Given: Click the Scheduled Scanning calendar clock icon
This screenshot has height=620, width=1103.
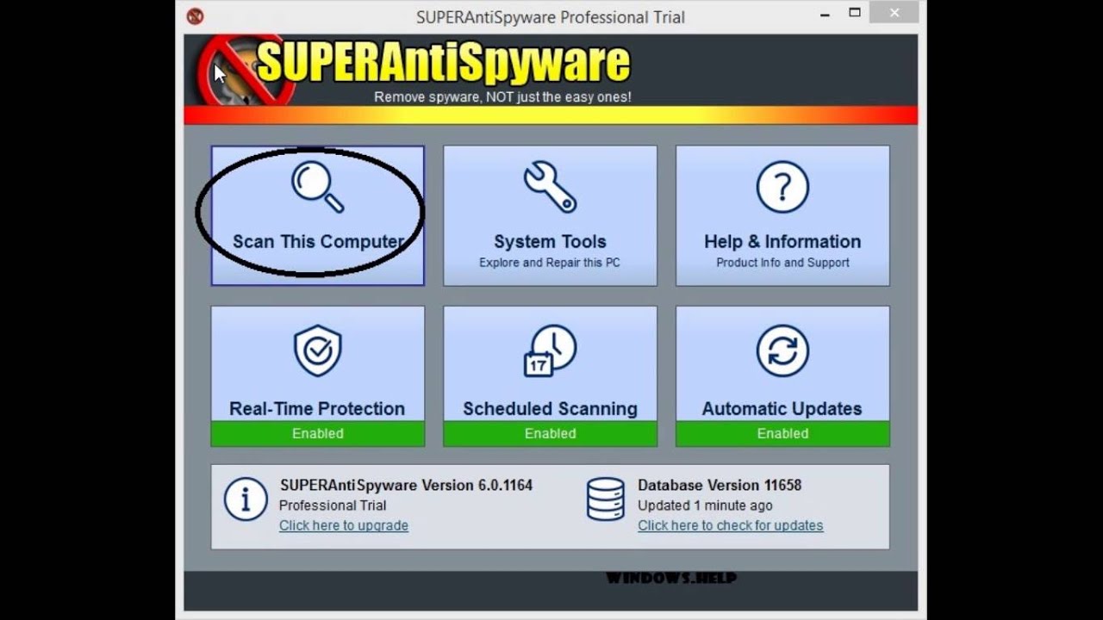Looking at the screenshot, I should tap(550, 350).
